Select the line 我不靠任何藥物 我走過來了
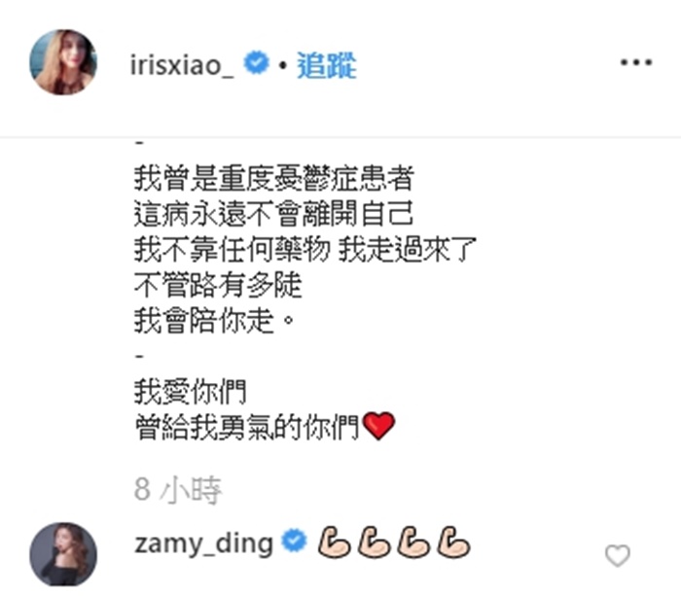 click(305, 249)
